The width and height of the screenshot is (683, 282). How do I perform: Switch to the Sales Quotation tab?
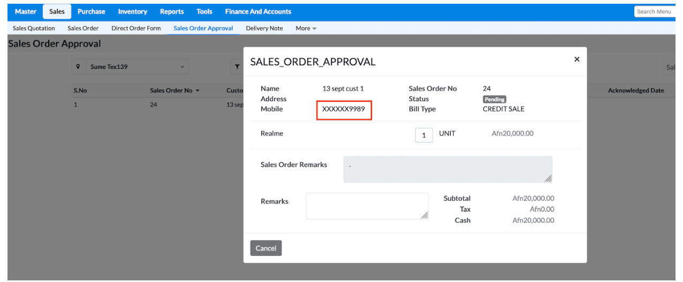click(x=34, y=28)
